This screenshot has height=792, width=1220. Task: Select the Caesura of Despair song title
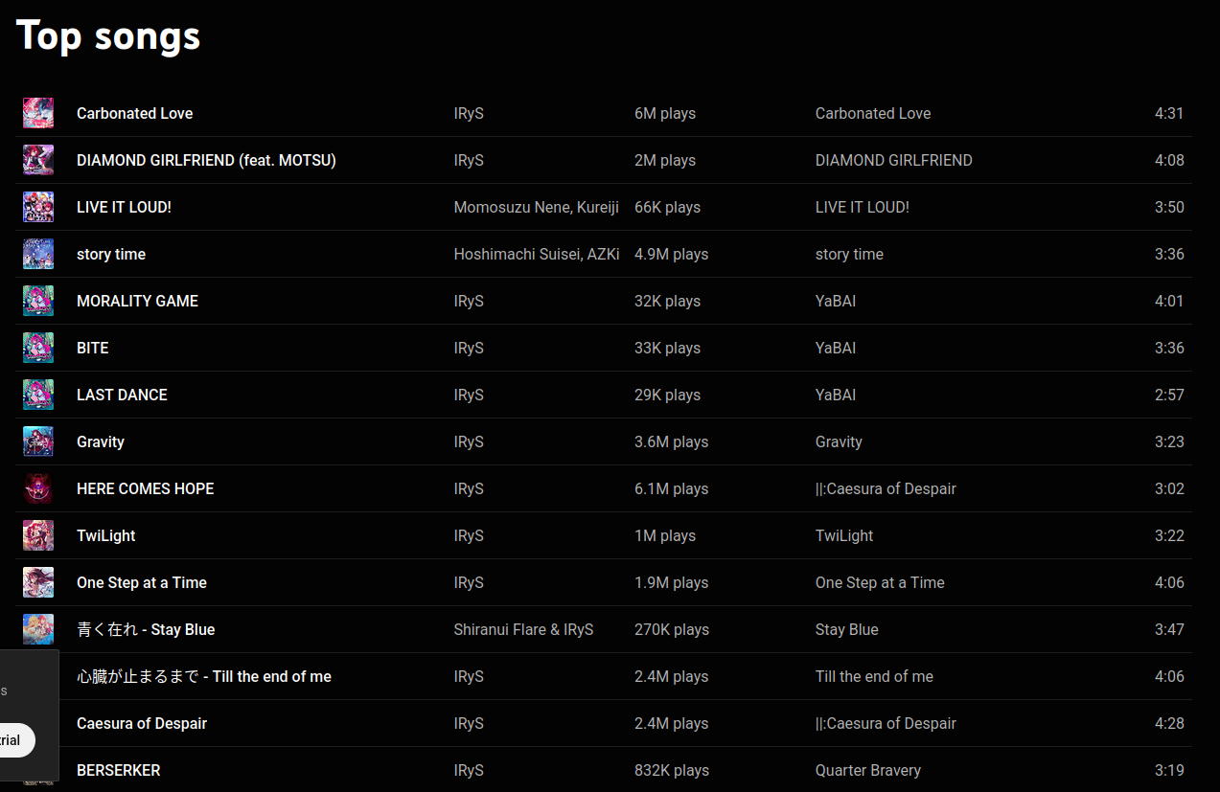pyautogui.click(x=142, y=723)
